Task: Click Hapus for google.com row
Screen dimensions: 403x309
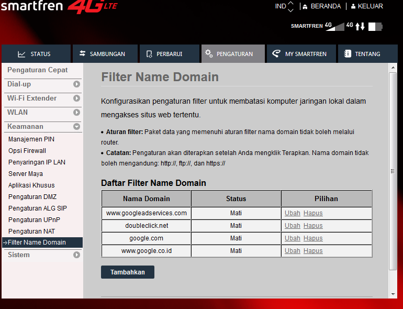Action: click(313, 238)
